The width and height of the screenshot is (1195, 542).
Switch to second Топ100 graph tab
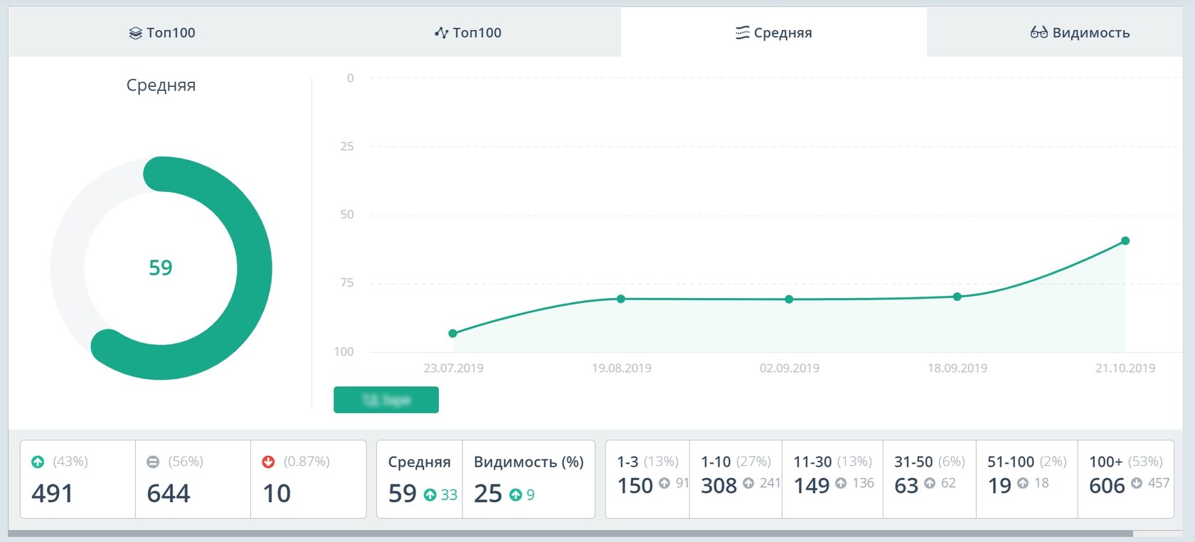(x=468, y=33)
